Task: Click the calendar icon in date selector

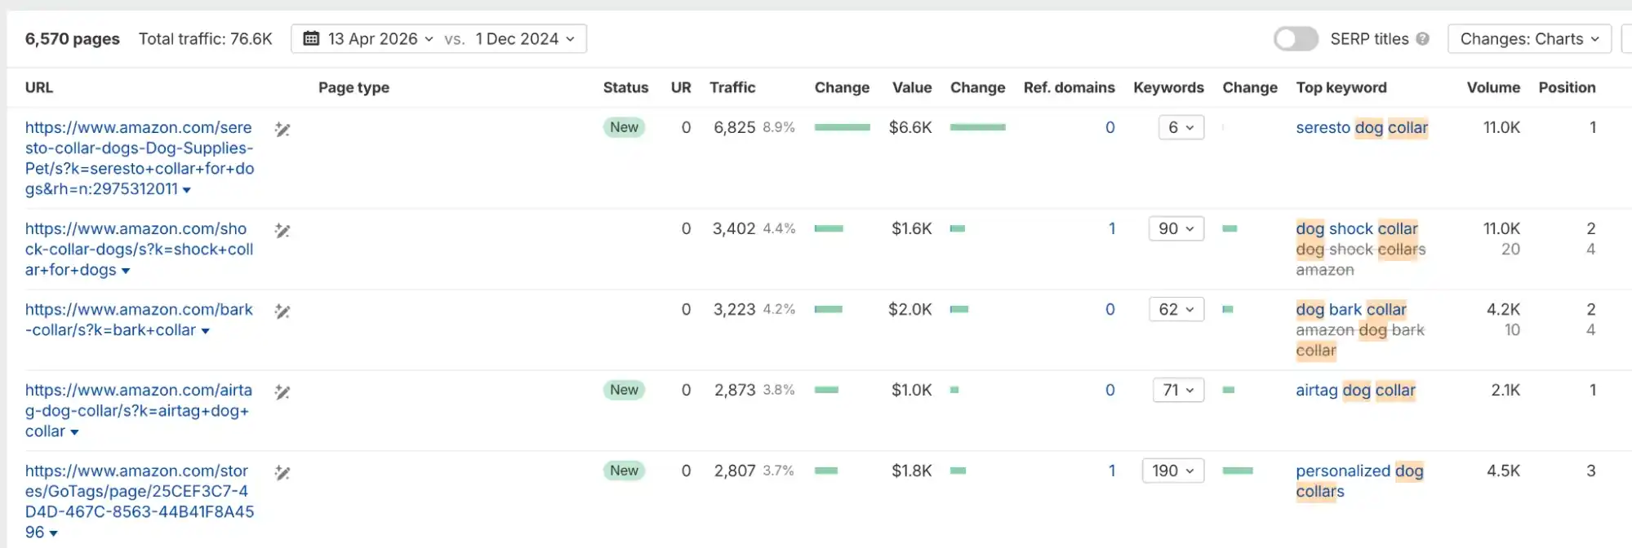Action: pos(311,38)
